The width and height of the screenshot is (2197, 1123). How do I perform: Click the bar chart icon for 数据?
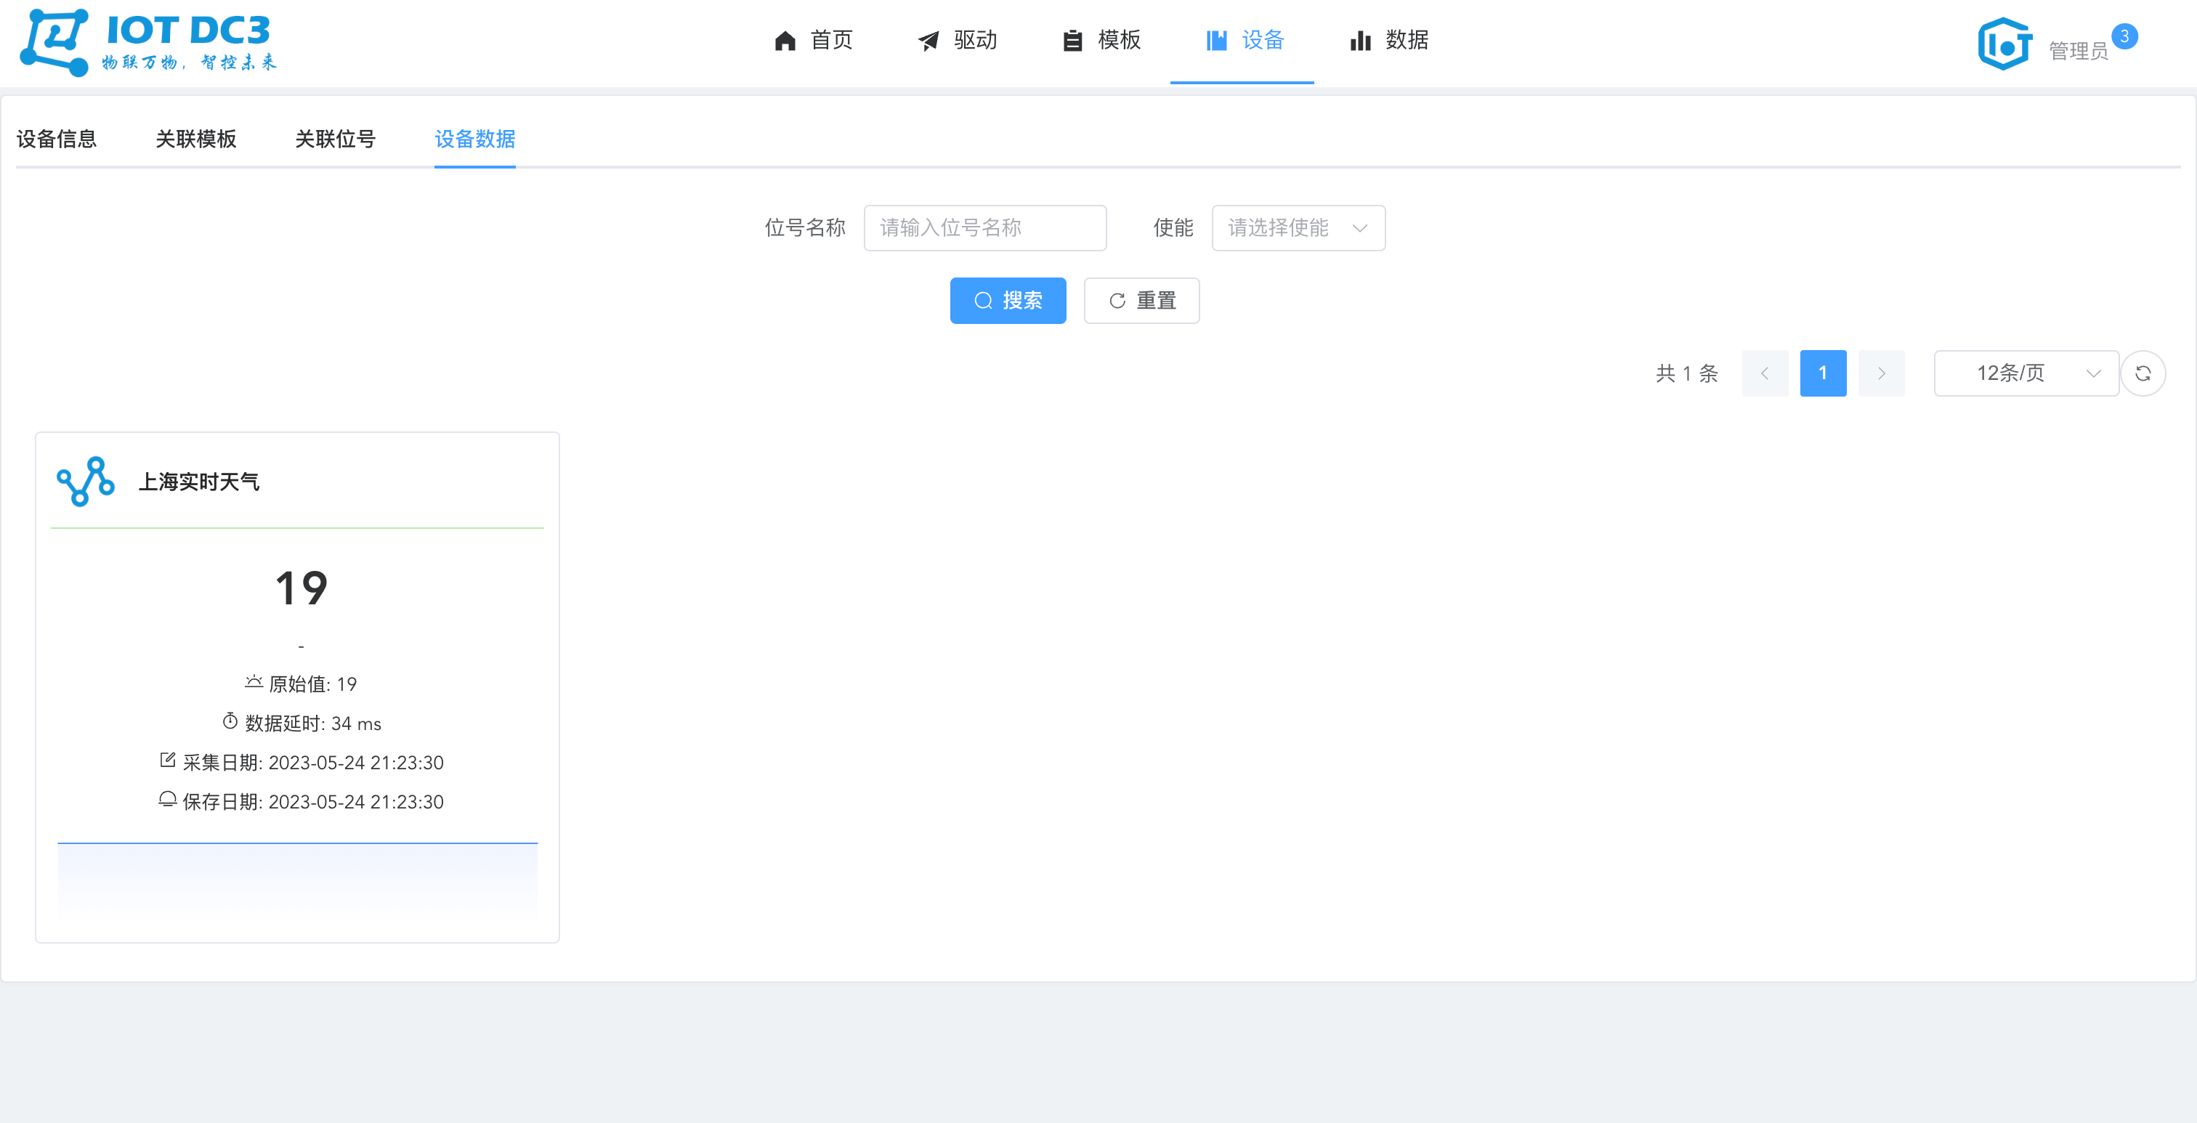[x=1360, y=41]
